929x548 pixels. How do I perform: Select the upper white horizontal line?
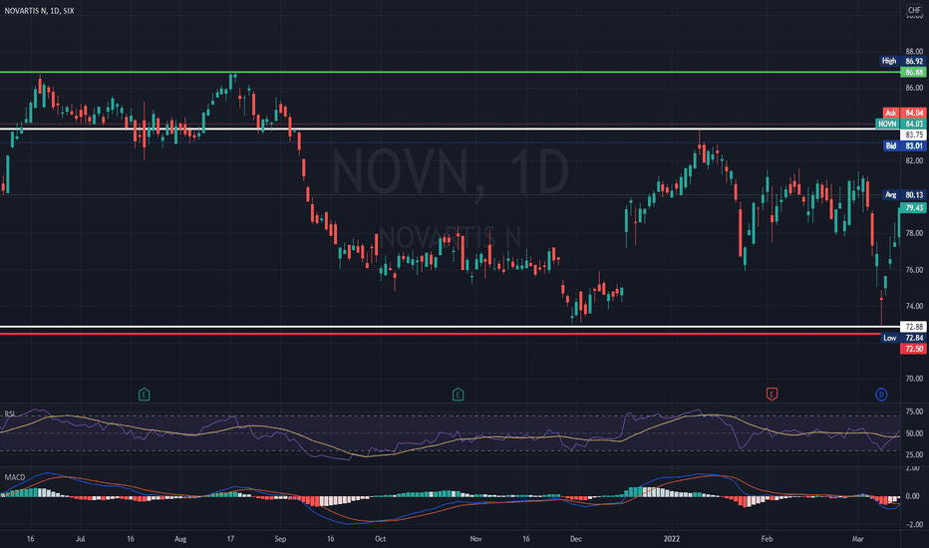click(451, 129)
